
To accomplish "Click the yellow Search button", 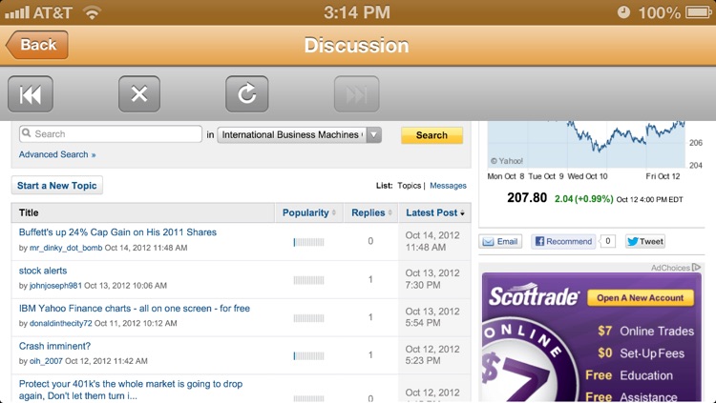I will coord(432,135).
